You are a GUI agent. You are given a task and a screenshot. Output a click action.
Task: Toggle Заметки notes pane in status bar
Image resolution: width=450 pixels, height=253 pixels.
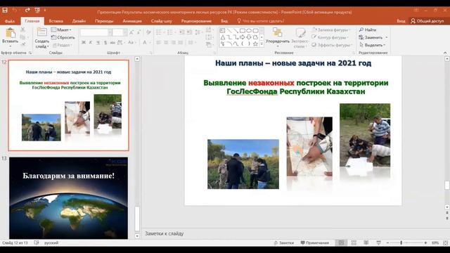click(x=283, y=242)
